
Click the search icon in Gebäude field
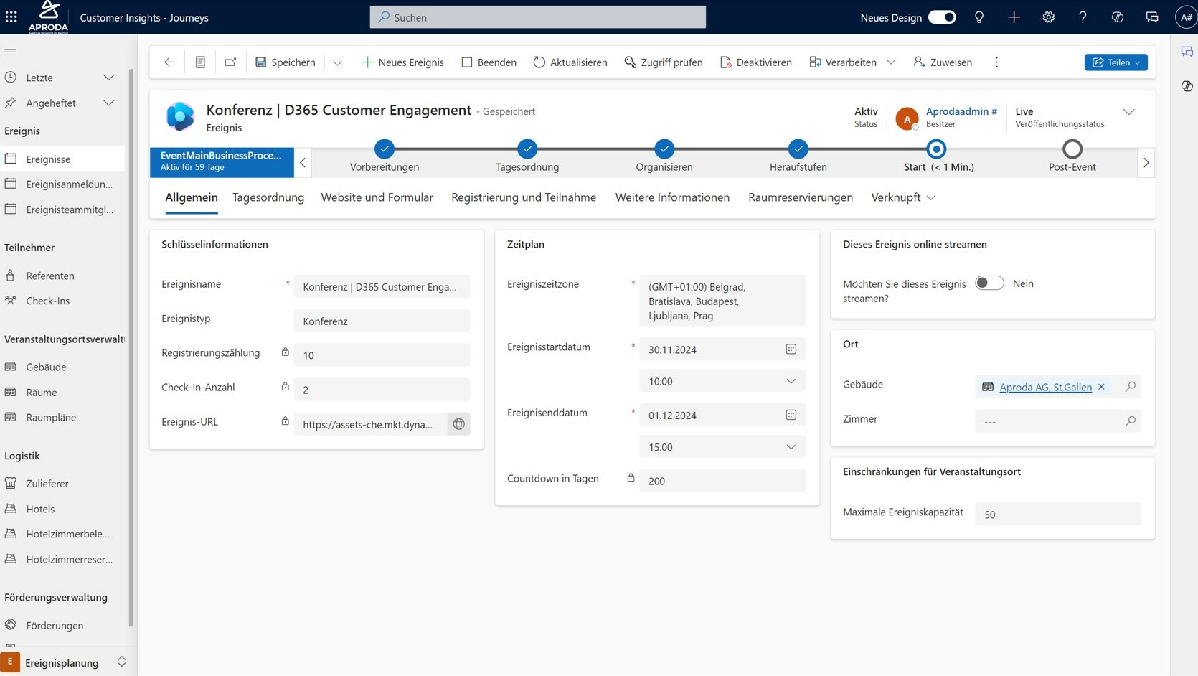[x=1130, y=387]
